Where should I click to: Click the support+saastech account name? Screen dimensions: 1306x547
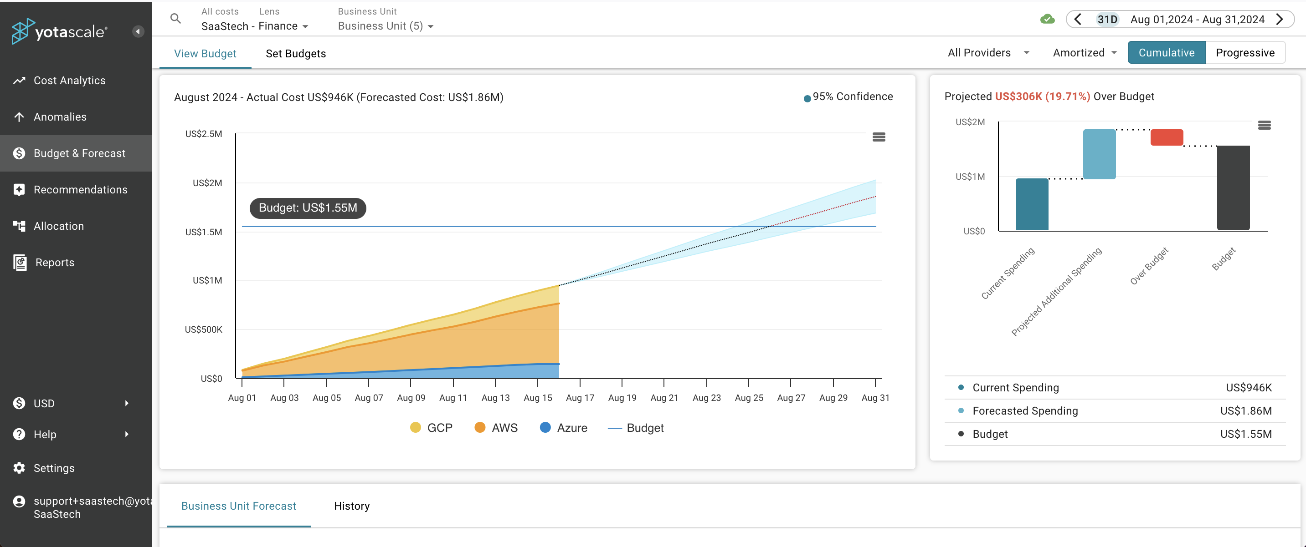pos(93,501)
